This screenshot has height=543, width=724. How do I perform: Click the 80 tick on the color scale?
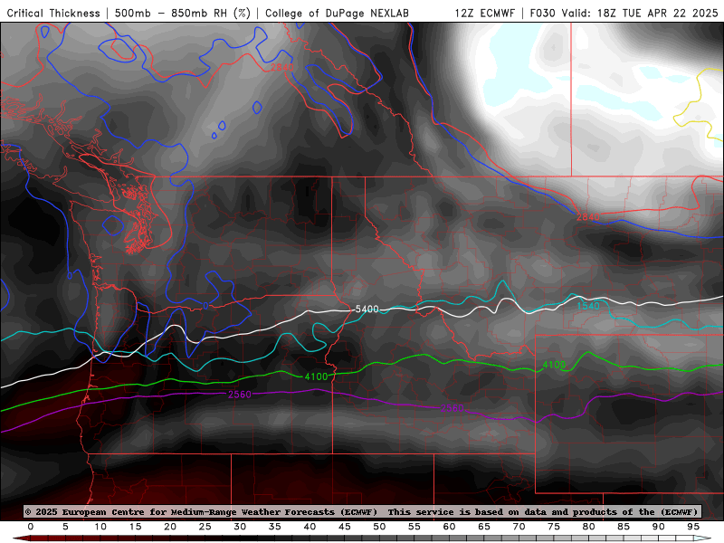[x=589, y=527]
